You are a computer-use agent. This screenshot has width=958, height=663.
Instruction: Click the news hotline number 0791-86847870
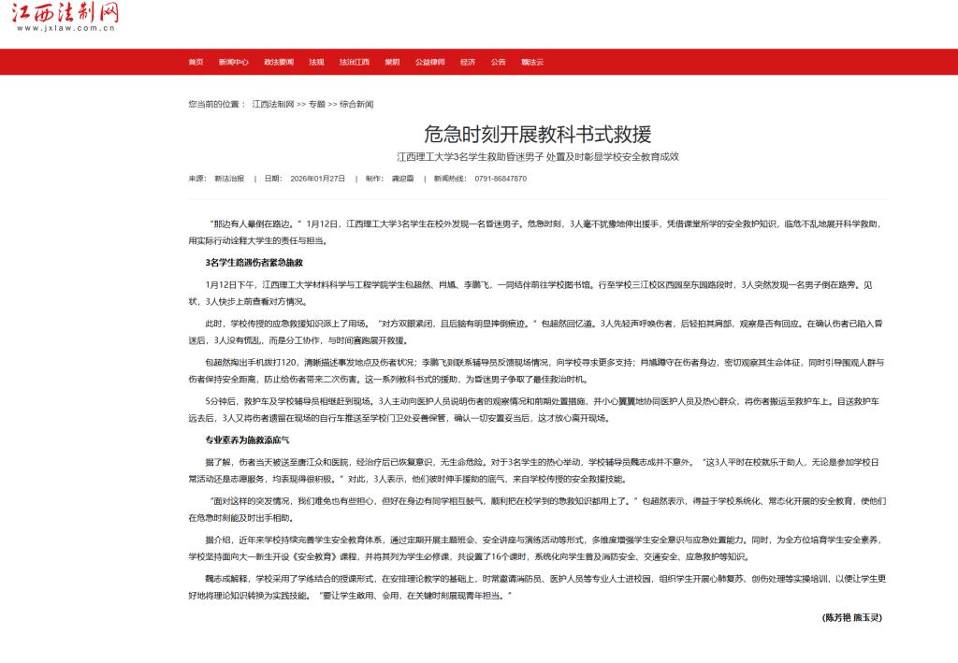(501, 178)
